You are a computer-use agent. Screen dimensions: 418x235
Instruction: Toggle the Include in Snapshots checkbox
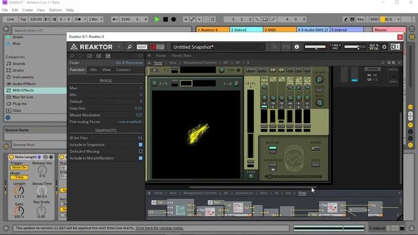[140, 145]
